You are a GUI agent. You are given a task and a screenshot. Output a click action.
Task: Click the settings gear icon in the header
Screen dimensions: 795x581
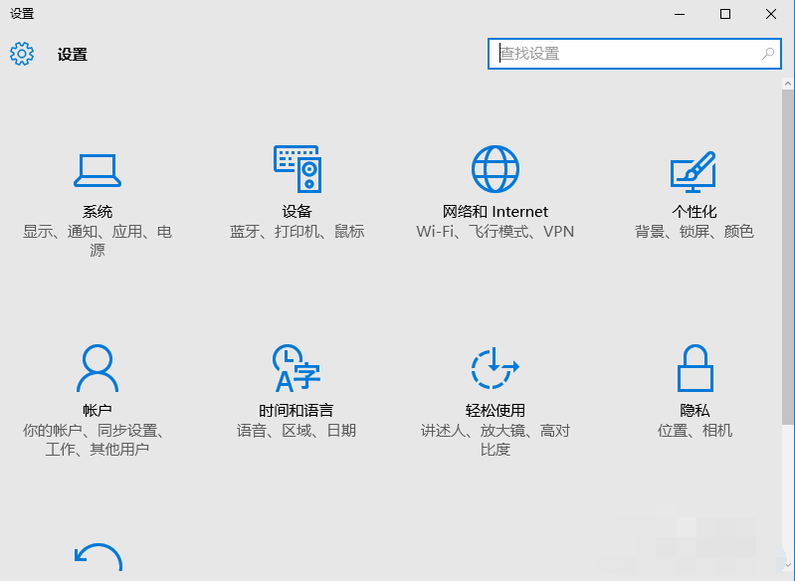22,54
